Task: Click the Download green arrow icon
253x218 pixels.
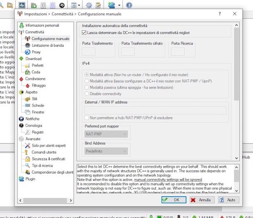Action: point(21,59)
